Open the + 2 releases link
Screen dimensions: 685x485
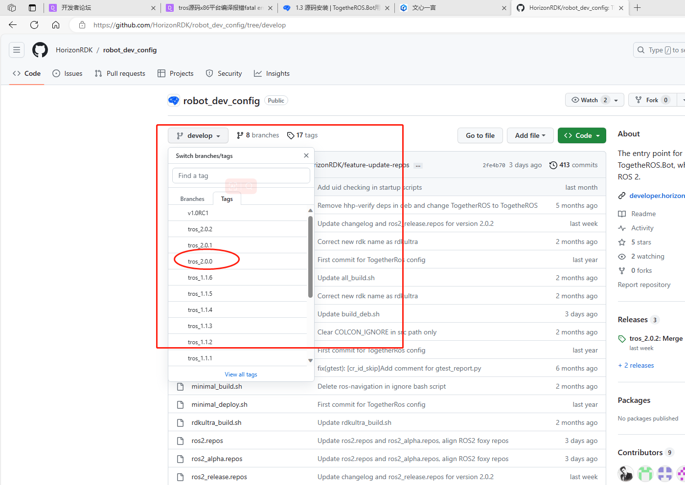coord(636,365)
